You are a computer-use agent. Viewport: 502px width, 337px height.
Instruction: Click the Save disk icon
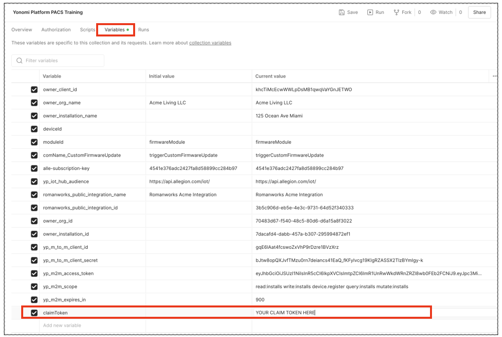[x=342, y=12]
